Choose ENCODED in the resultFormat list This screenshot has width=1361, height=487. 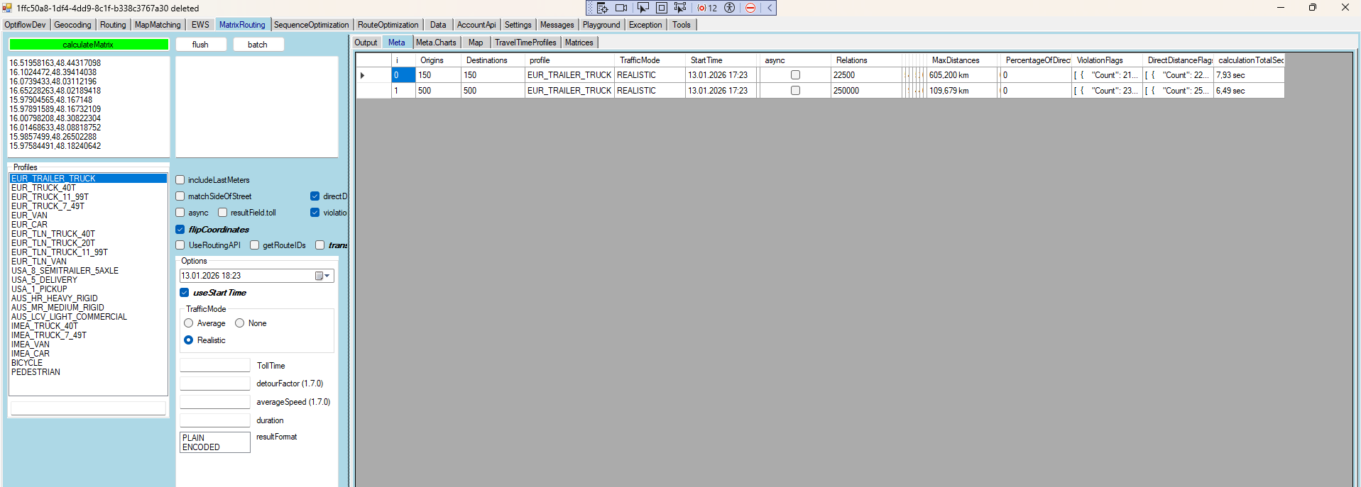pyautogui.click(x=201, y=447)
